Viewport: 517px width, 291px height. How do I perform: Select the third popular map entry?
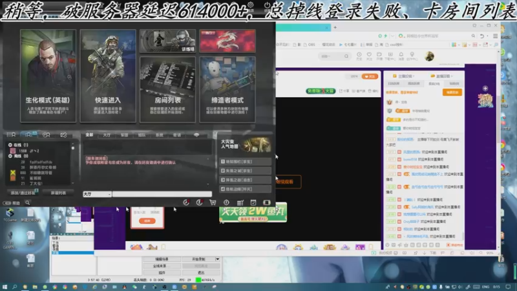(246, 180)
